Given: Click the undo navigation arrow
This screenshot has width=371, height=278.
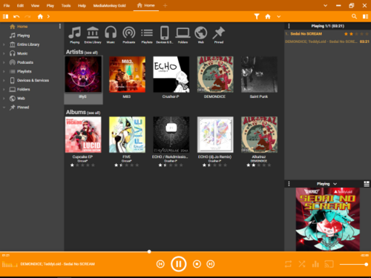Looking at the screenshot, I should (x=16, y=16).
